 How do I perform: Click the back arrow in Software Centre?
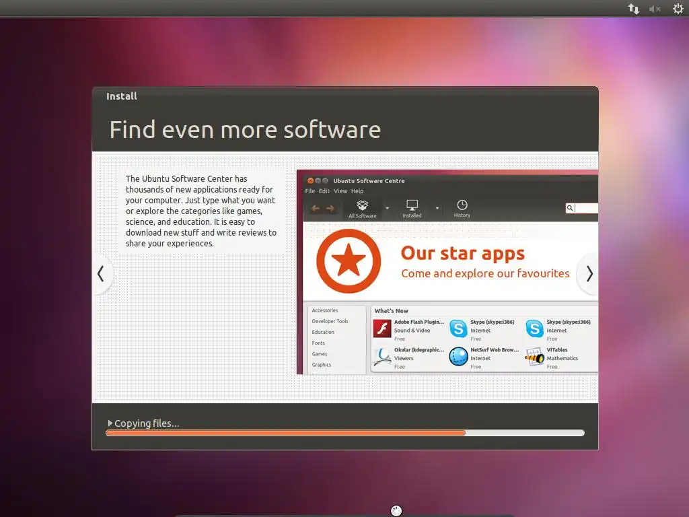click(315, 209)
